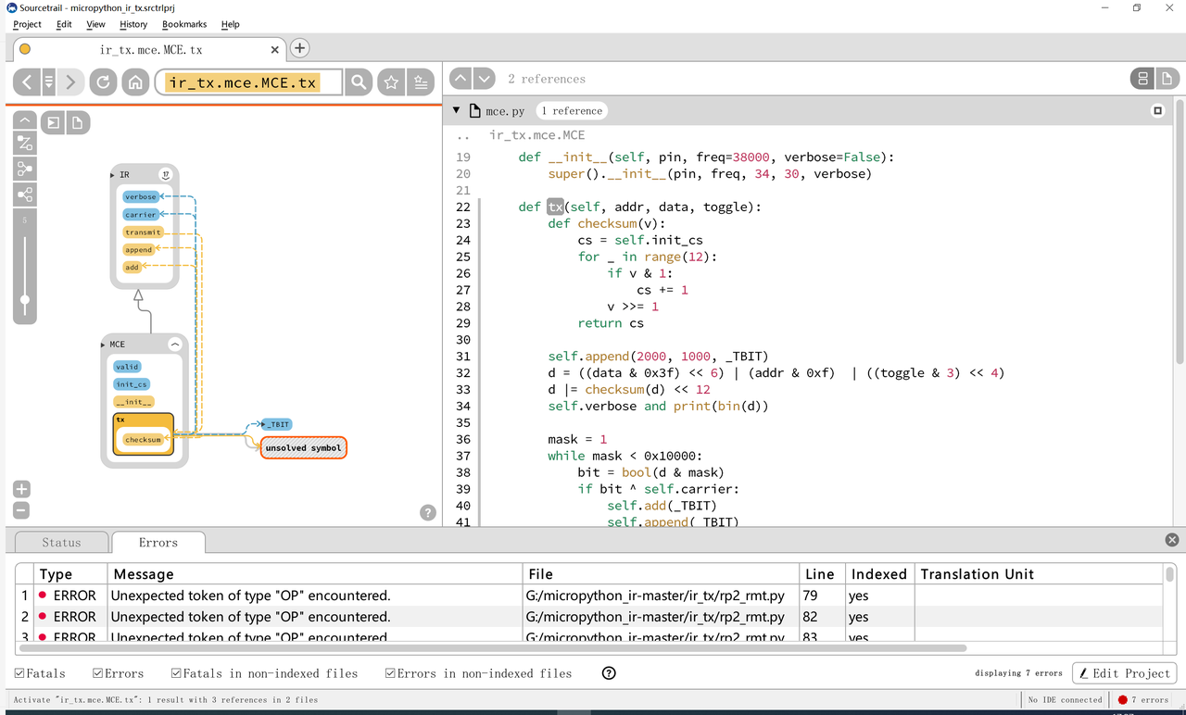Zoom out the graph view
This screenshot has width=1186, height=715.
pos(22,510)
